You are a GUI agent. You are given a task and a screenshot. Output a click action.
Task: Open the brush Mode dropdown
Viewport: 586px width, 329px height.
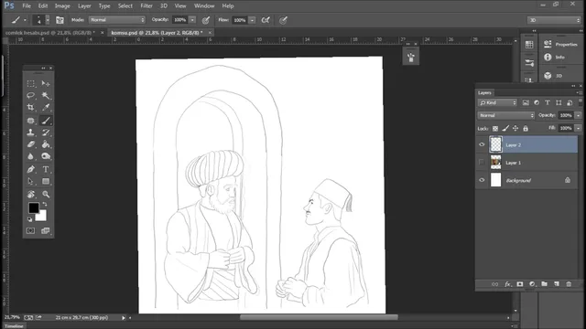tap(117, 20)
